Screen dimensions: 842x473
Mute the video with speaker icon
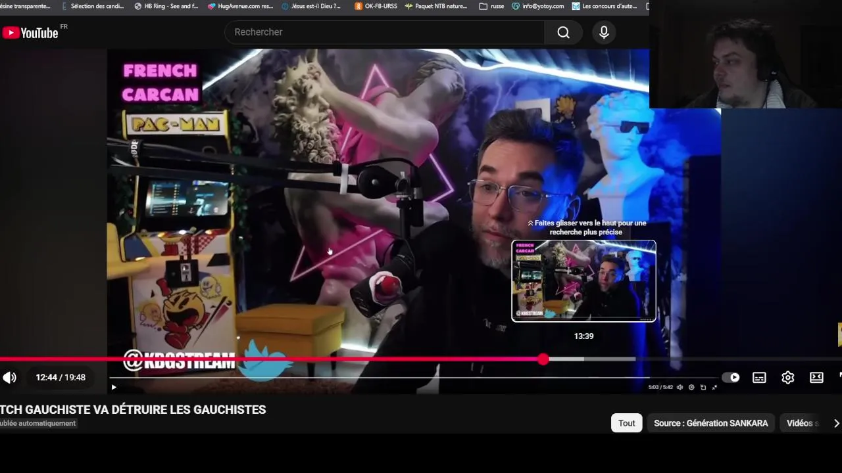coord(9,377)
